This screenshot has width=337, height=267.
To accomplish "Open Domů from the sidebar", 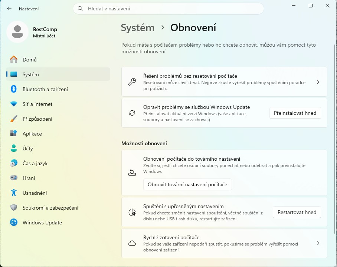I will coord(29,59).
